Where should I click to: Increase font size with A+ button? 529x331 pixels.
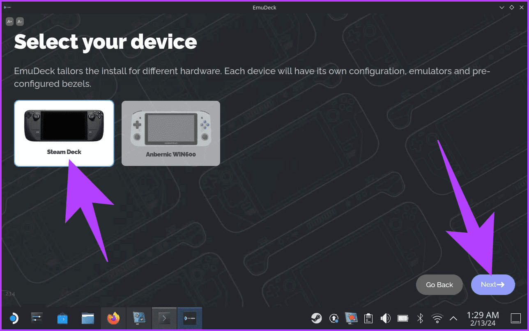[9, 21]
